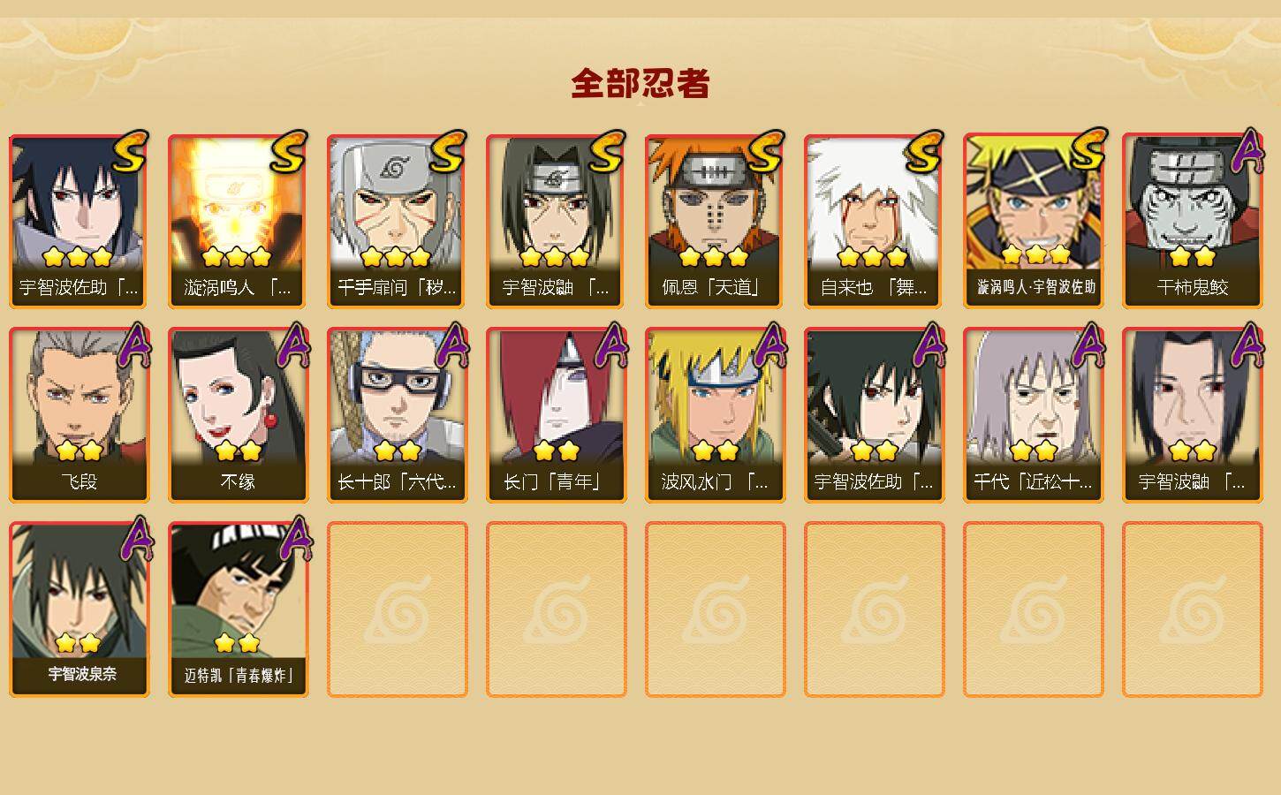Click the 全部忍者 heading

(x=640, y=83)
